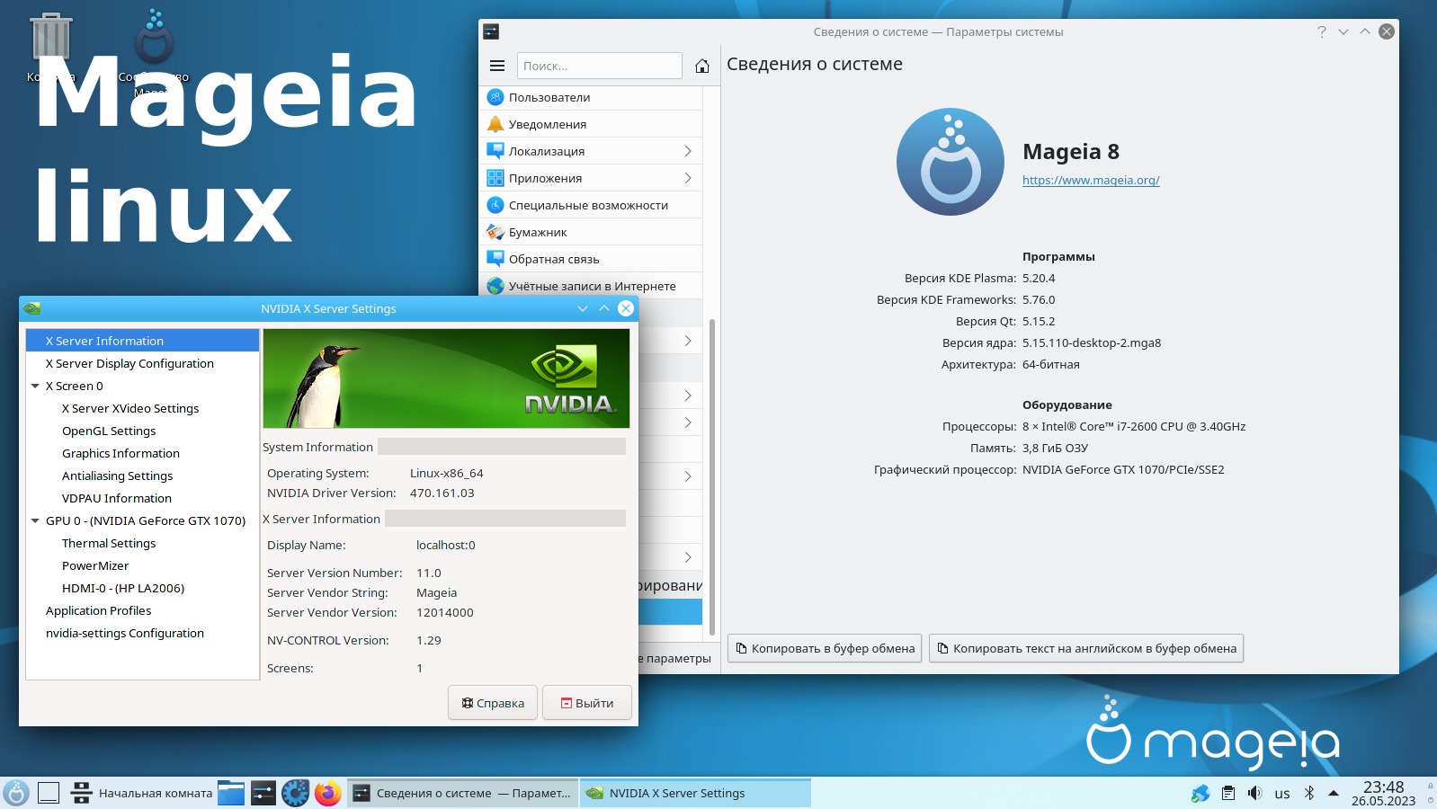This screenshot has width=1437, height=809.
Task: Select X Server Information in NVIDIA tree
Action: [x=143, y=341]
